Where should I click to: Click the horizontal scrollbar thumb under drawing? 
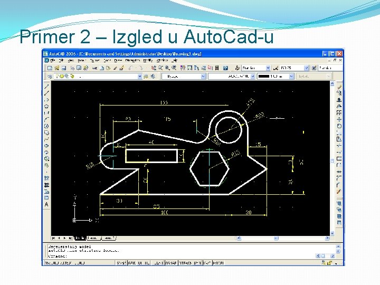pyautogui.click(x=276, y=238)
